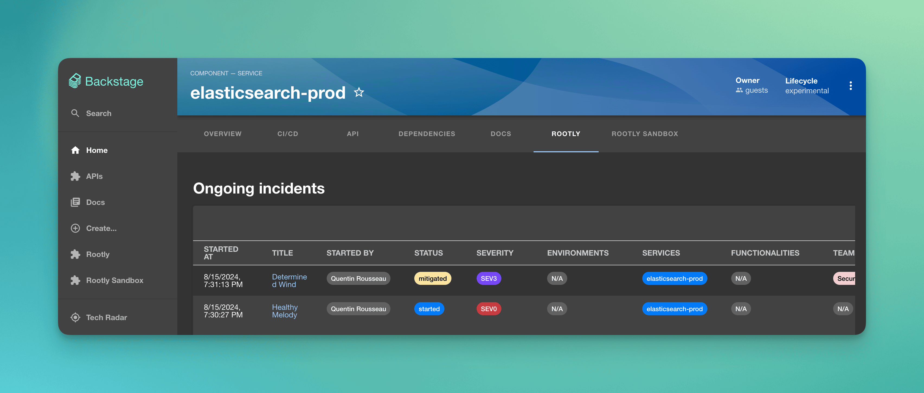Click the Search magnifier icon in sidebar

coord(75,113)
